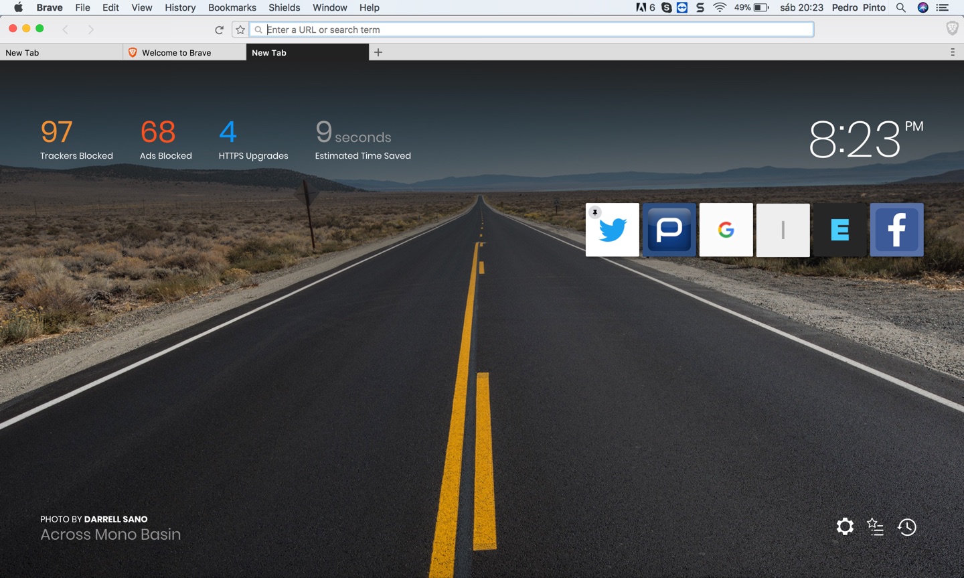Viewport: 964px width, 578px height.
Task: Open the dark 'E' top-site tile
Action: coord(839,230)
